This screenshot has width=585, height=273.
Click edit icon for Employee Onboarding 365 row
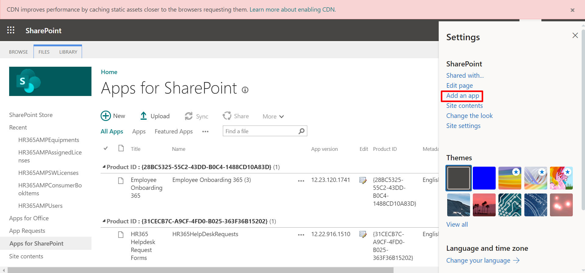pos(363,180)
